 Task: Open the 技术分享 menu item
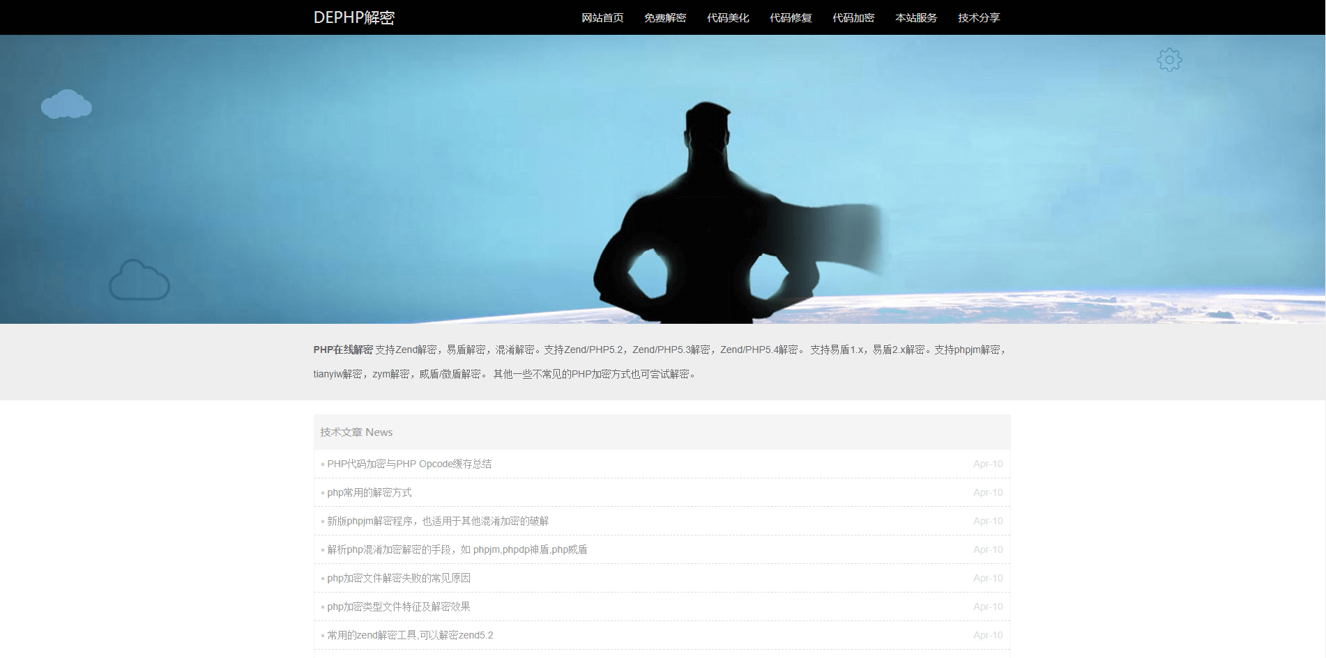click(979, 18)
